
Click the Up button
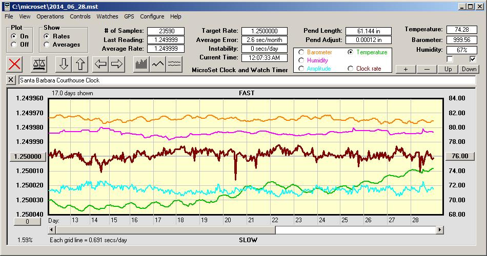click(448, 69)
